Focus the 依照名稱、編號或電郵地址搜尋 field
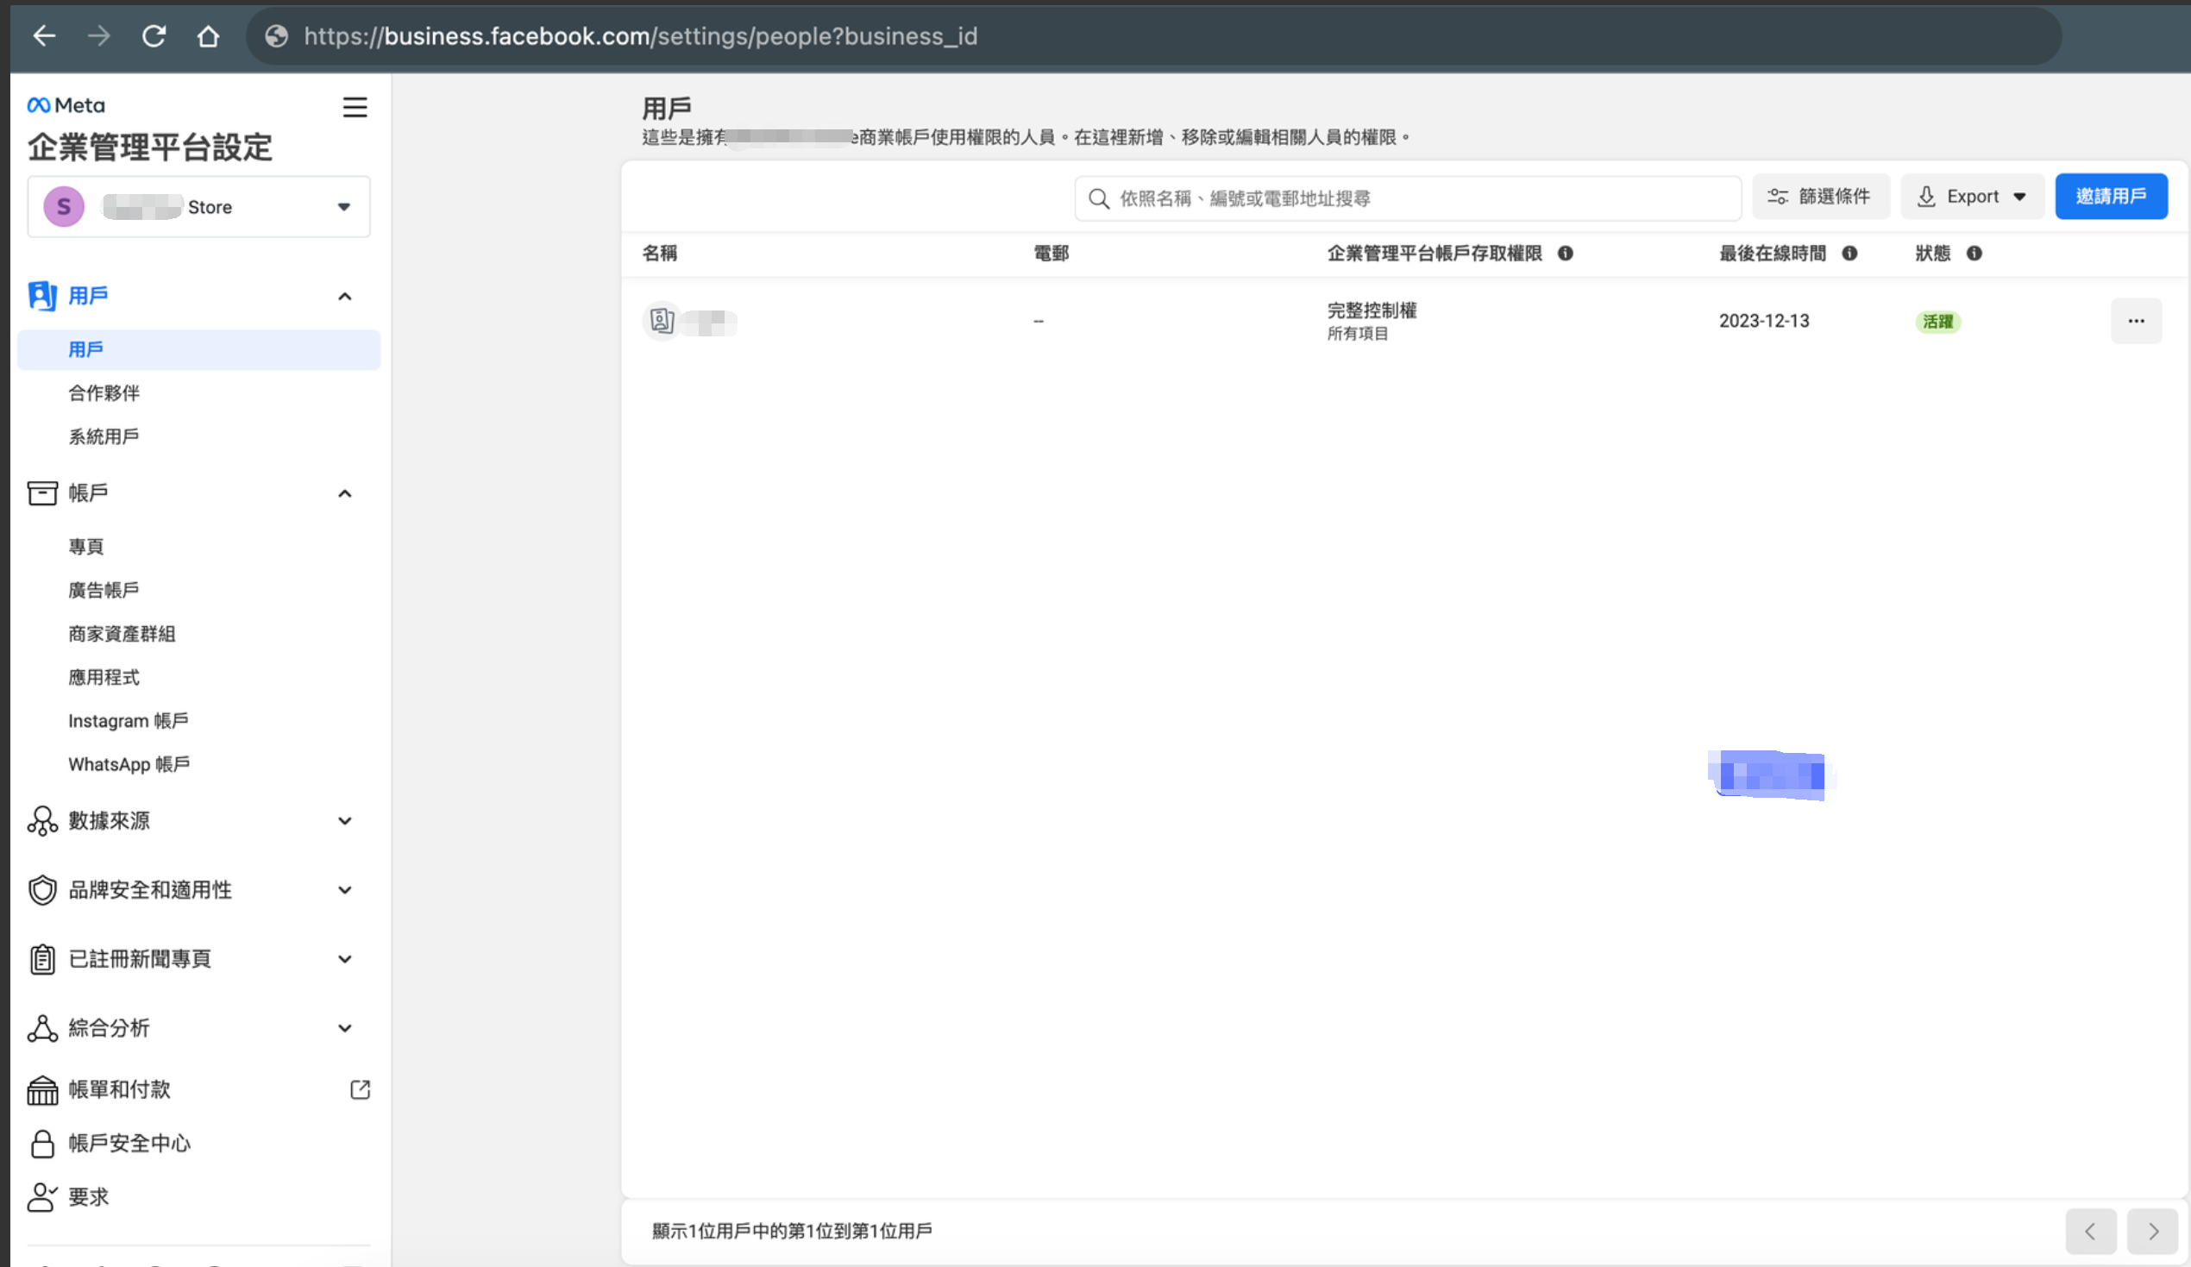Viewport: 2191px width, 1267px height. pos(1408,198)
